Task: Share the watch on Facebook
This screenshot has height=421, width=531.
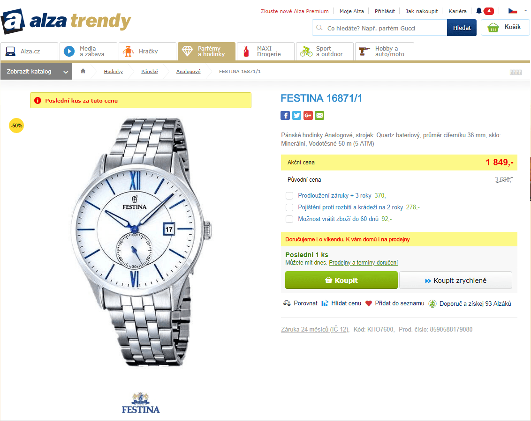Action: tap(285, 115)
